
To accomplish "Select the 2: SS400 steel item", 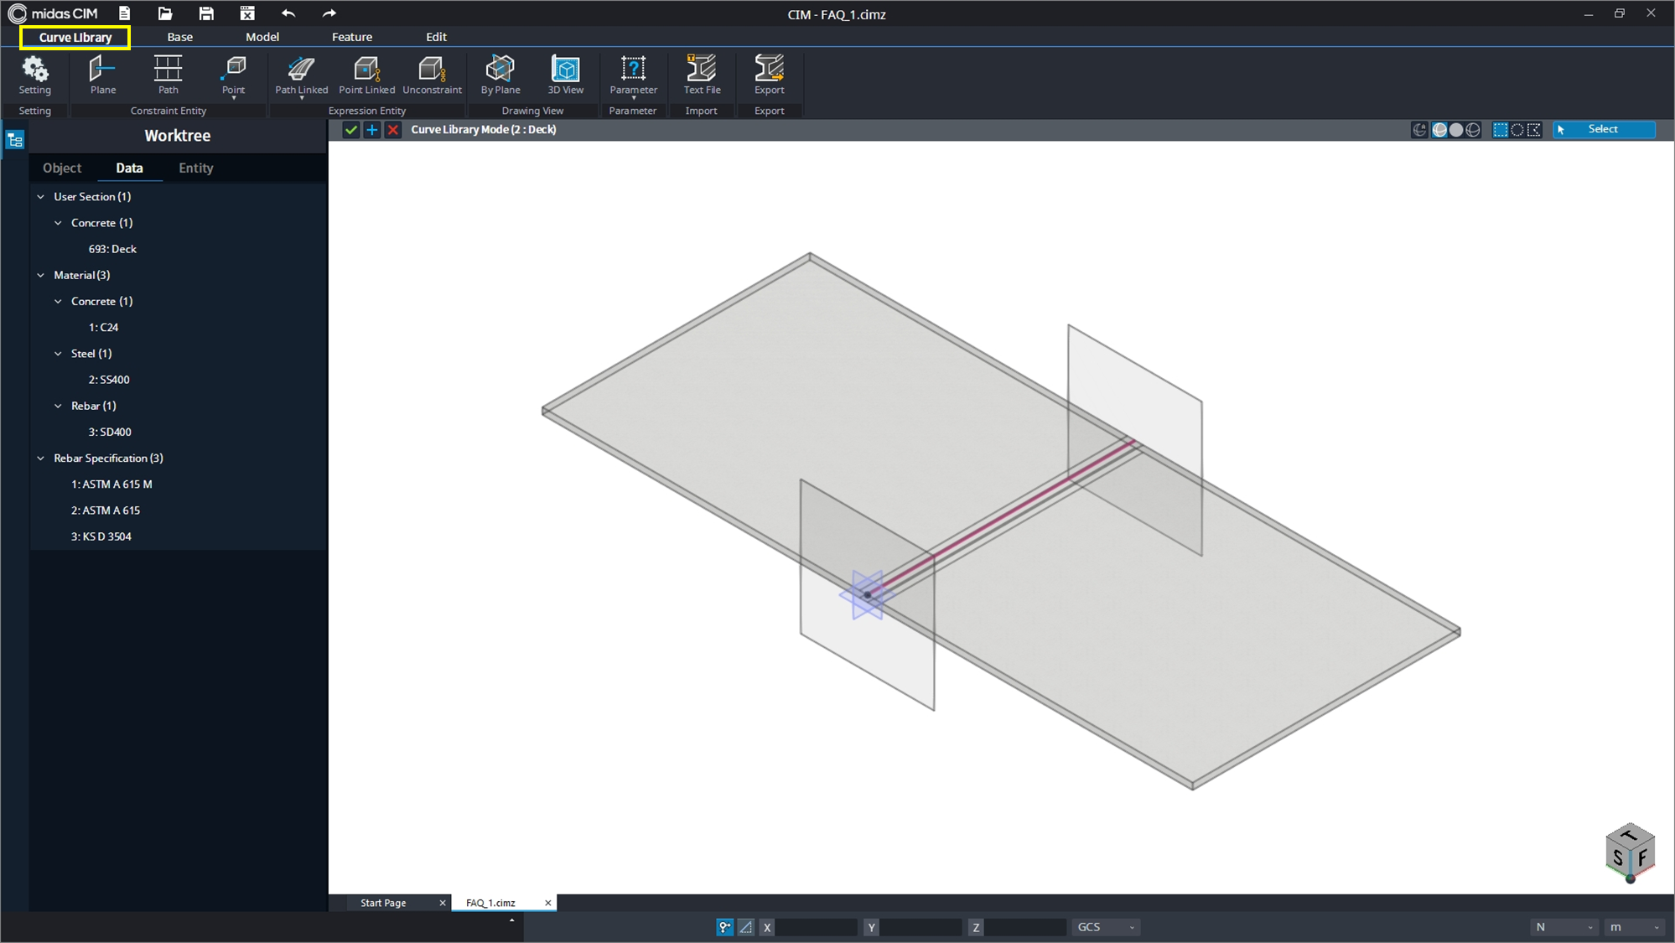I will 109,380.
